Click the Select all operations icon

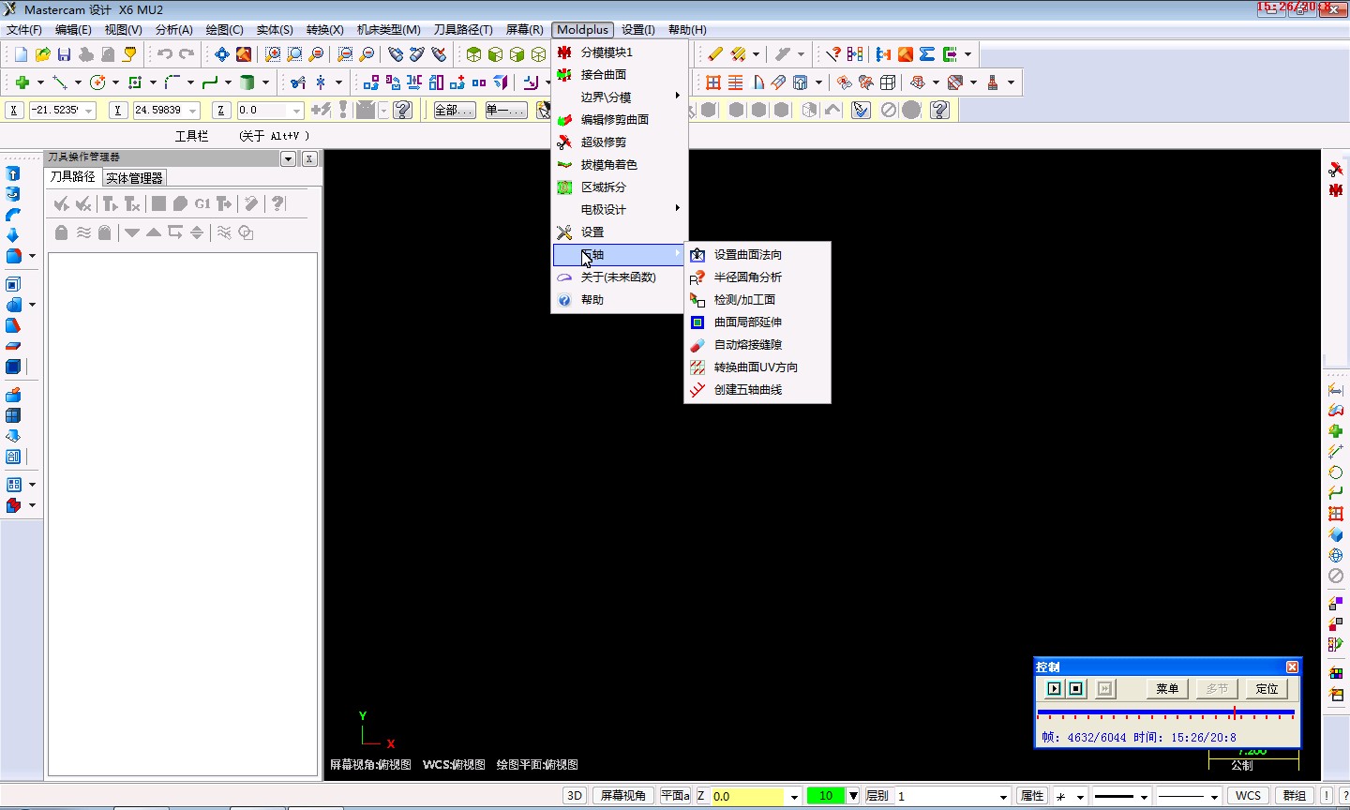point(62,203)
